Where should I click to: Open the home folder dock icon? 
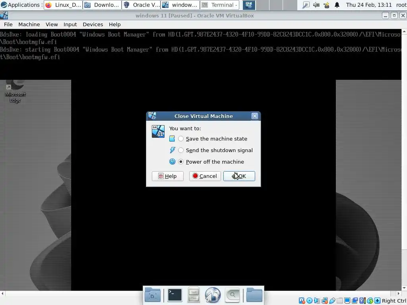tap(254, 295)
